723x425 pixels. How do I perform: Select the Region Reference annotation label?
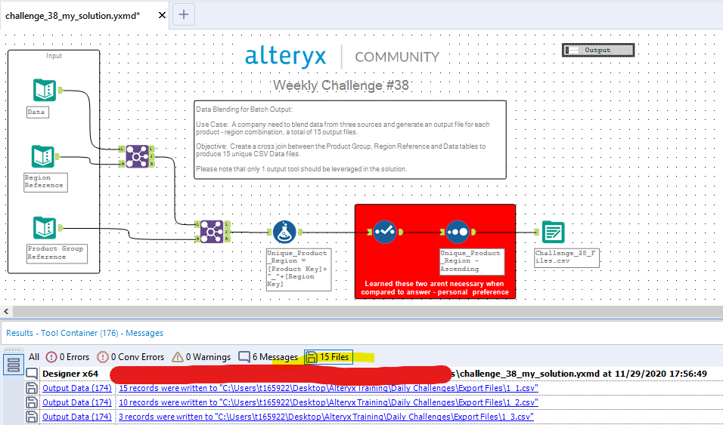click(x=45, y=182)
